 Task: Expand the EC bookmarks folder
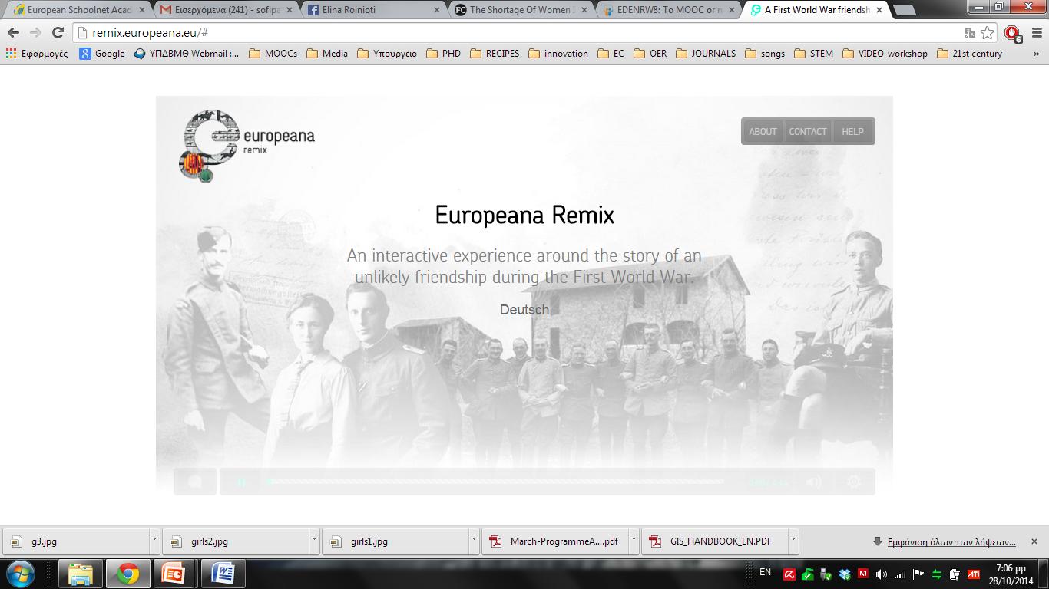[x=611, y=54]
